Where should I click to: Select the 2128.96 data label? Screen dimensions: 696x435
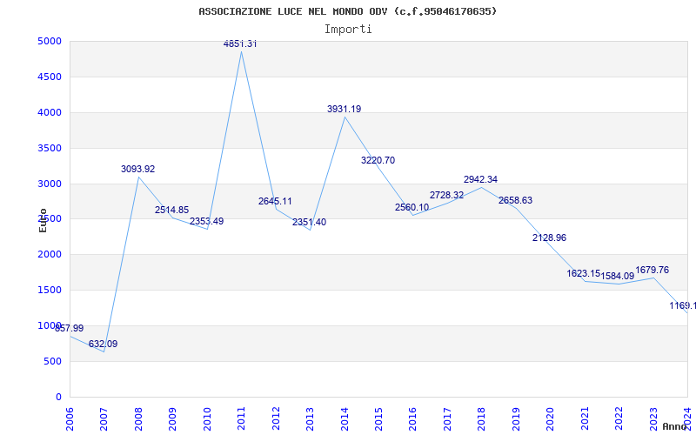click(x=550, y=238)
